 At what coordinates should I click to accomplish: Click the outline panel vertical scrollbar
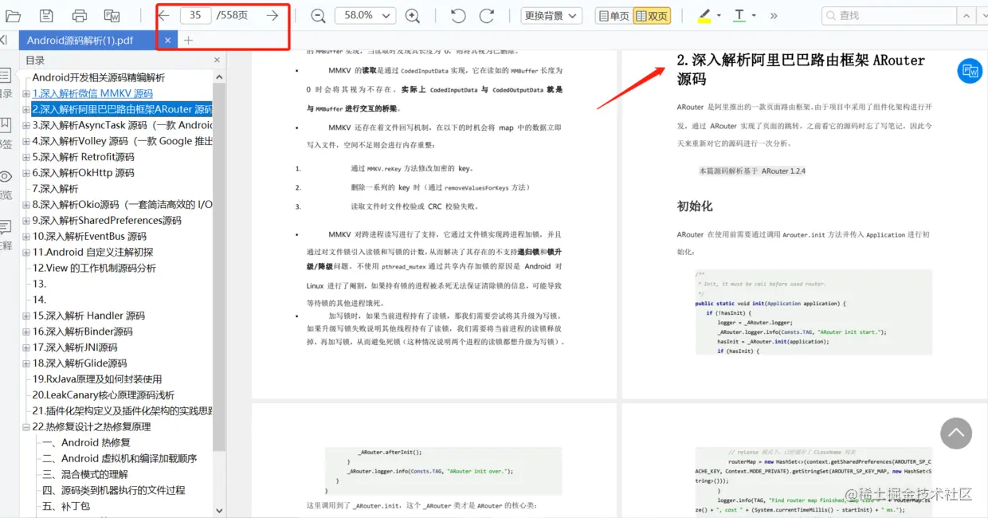[x=220, y=267]
